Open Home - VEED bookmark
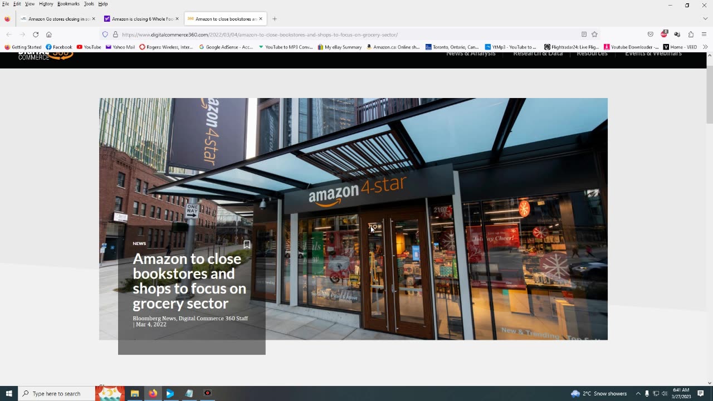 pyautogui.click(x=680, y=47)
